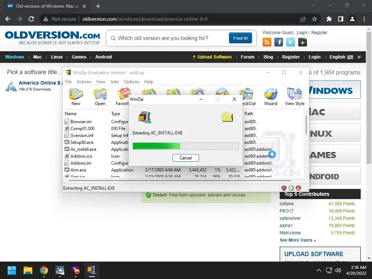The width and height of the screenshot is (372, 279).
Task: Click the America Online logo icon
Action: pos(11,86)
